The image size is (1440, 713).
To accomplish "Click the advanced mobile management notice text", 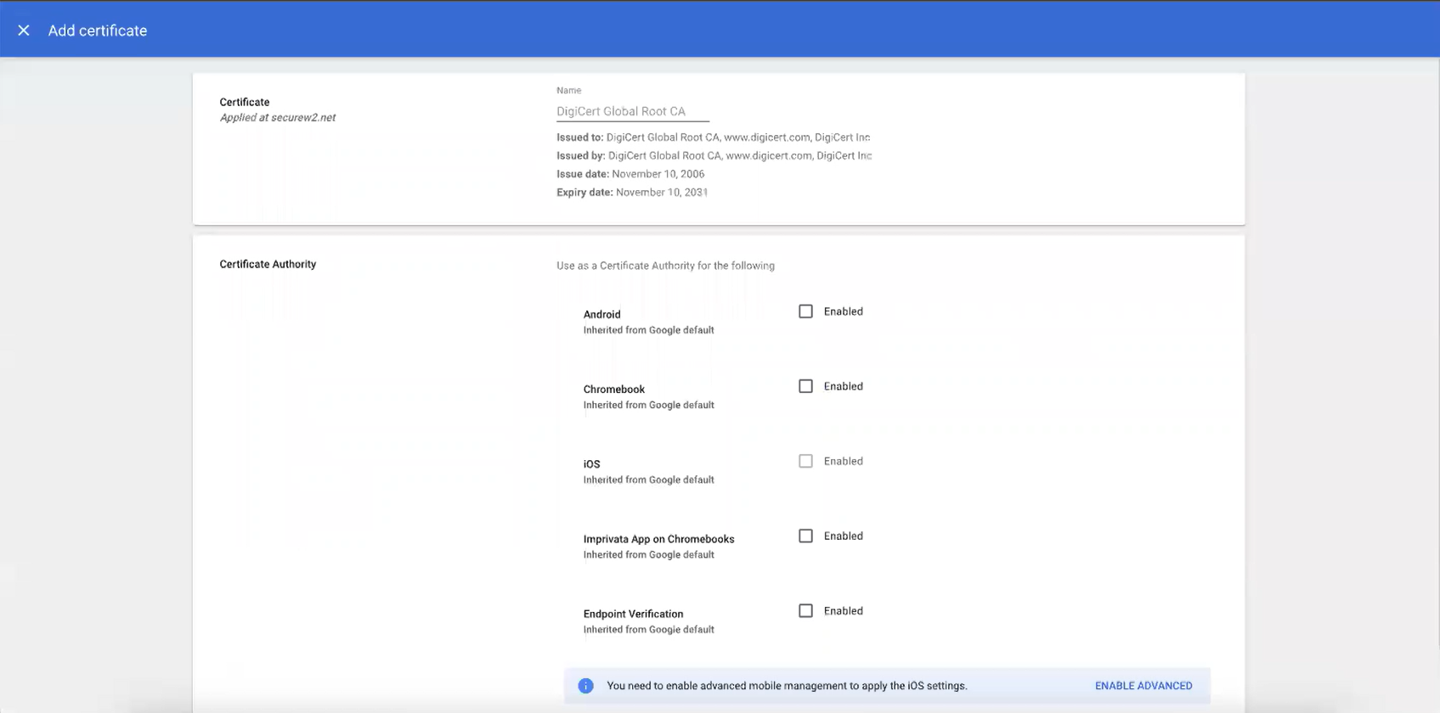I will pyautogui.click(x=787, y=686).
